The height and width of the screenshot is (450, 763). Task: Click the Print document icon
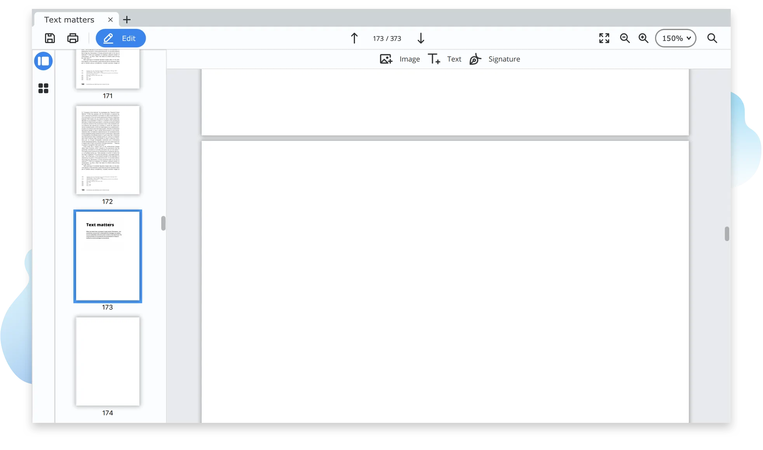pyautogui.click(x=73, y=38)
